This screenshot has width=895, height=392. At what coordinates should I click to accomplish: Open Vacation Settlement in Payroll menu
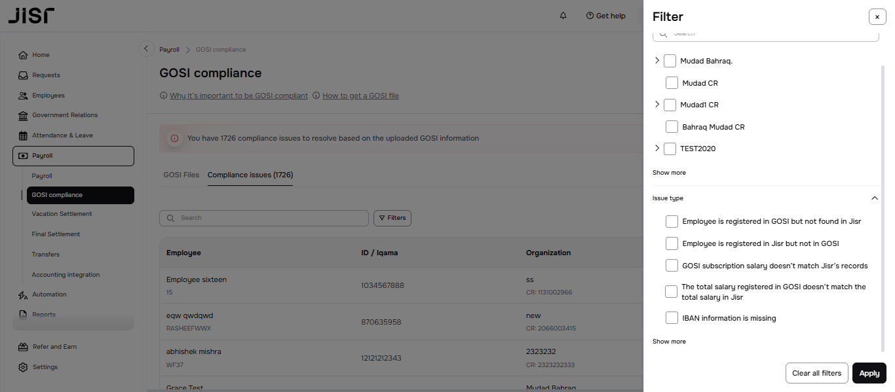(x=62, y=214)
